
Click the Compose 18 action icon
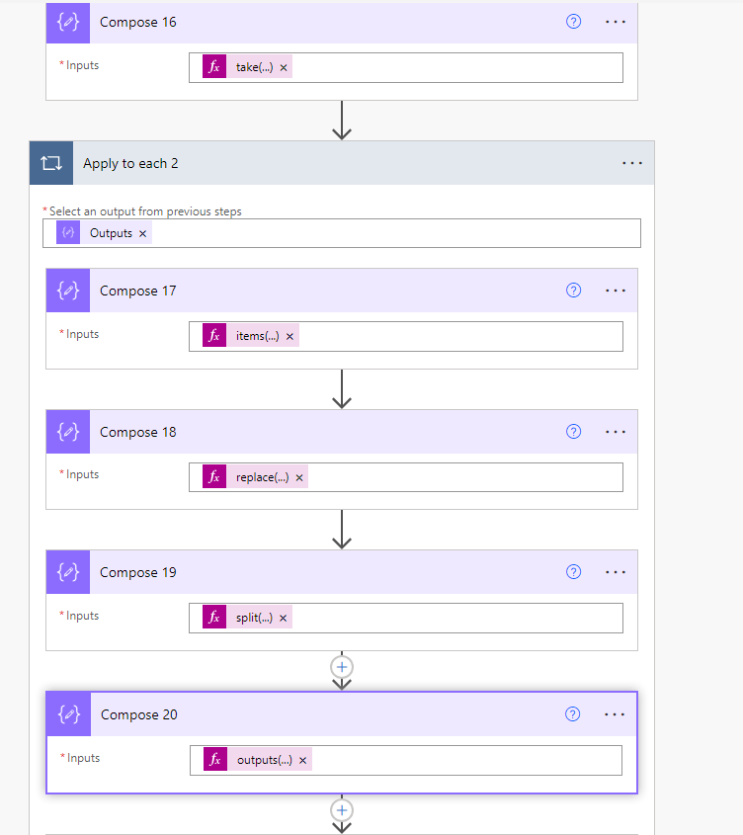67,431
